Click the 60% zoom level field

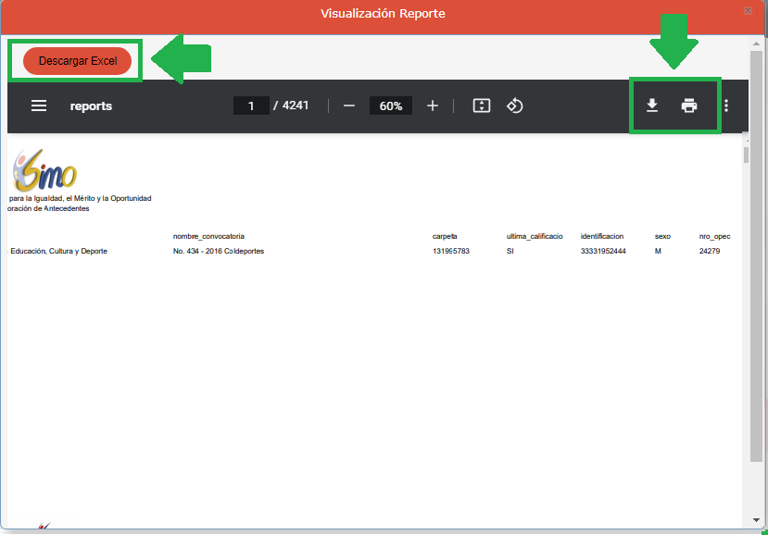coord(390,106)
